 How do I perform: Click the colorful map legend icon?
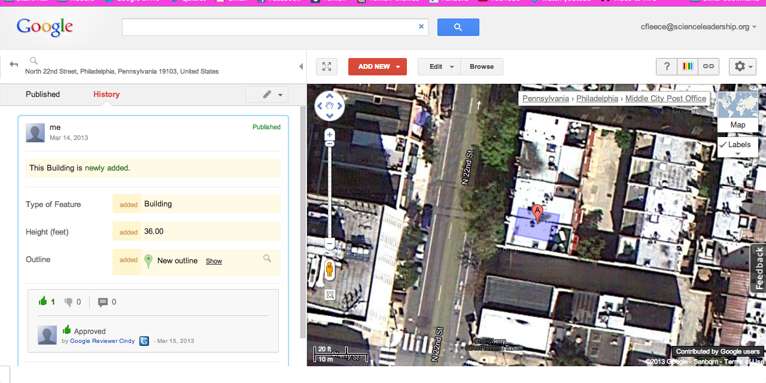coord(688,66)
